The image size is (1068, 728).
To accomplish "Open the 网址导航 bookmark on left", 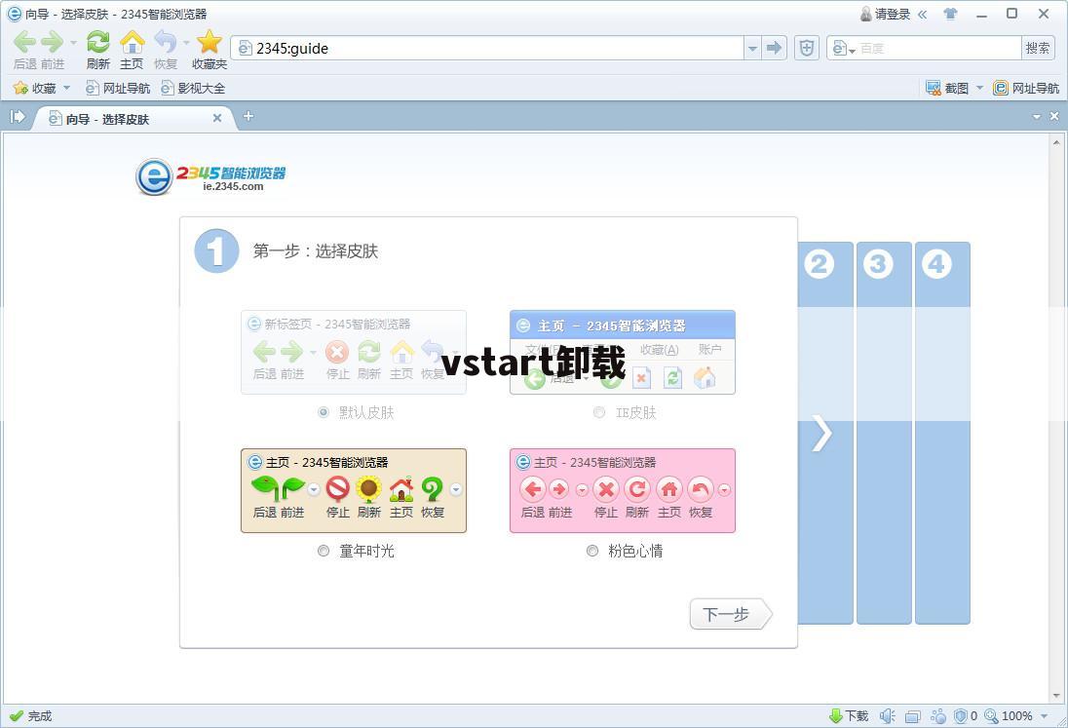I will coord(118,88).
